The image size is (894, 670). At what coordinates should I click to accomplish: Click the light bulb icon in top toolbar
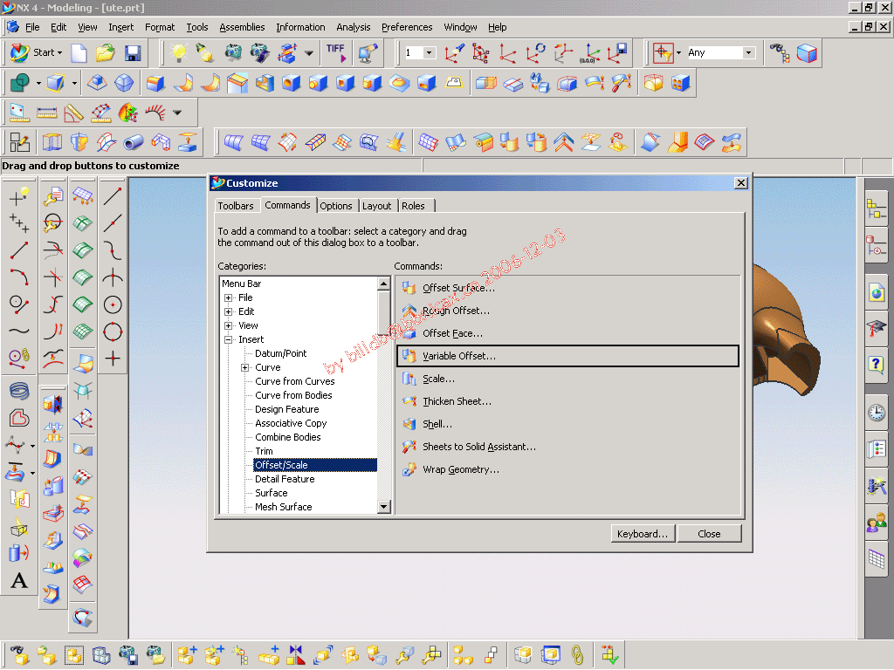pos(178,53)
